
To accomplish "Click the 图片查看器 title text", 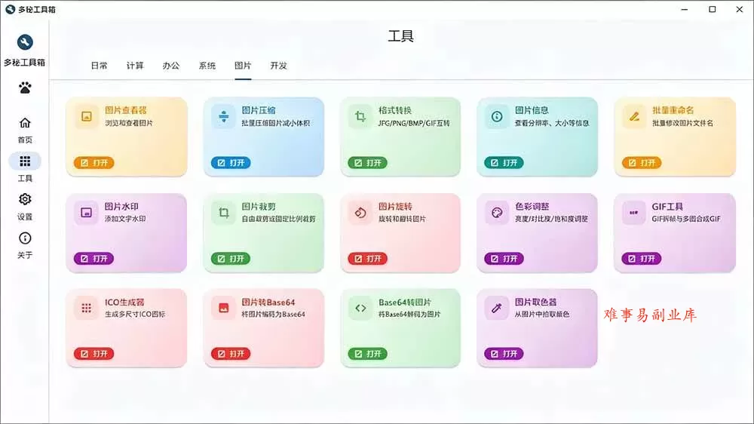I will (x=126, y=110).
